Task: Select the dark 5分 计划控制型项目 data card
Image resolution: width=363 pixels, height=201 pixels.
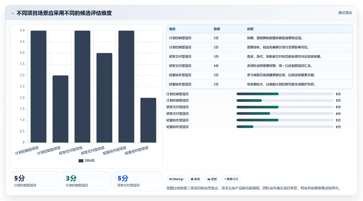Action: [35, 181]
